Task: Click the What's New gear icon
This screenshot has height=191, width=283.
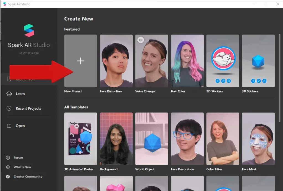Action: click(8, 167)
